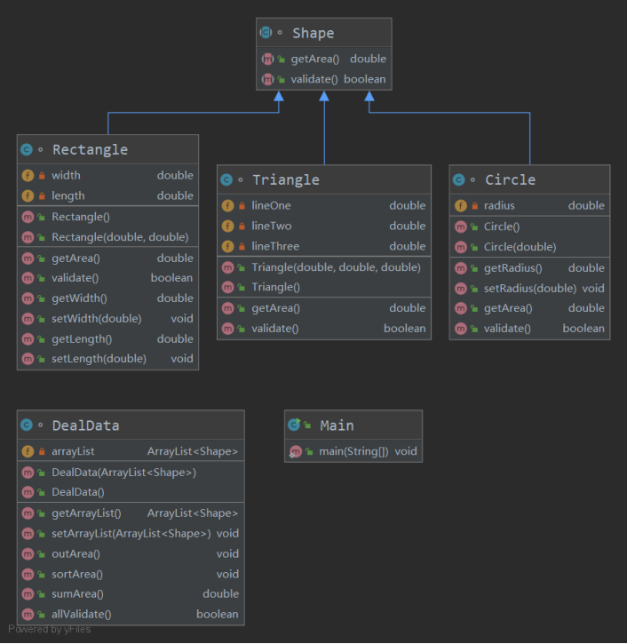Click the inheritance arrowhead from Triangle into Shape
This screenshot has height=644, width=627.
pos(324,96)
